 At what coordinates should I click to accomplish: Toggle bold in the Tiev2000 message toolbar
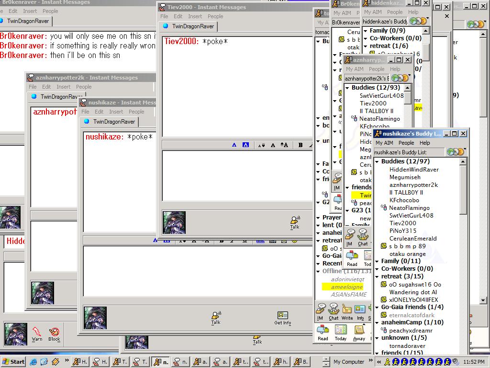[x=301, y=145]
